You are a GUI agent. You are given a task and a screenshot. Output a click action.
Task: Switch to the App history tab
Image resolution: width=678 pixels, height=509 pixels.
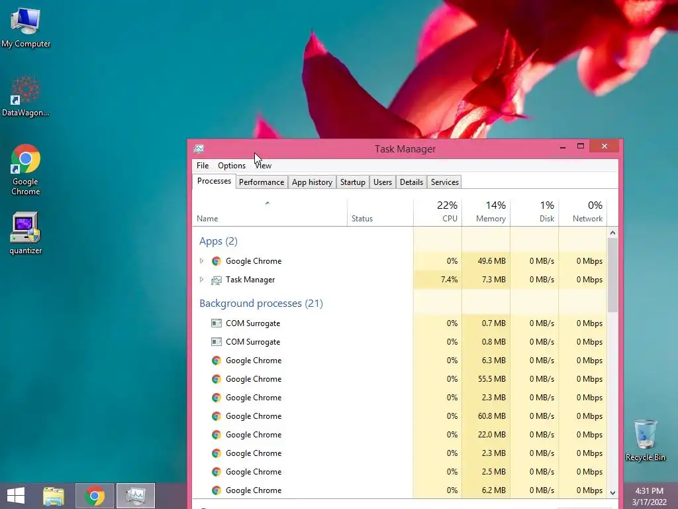pyautogui.click(x=313, y=182)
